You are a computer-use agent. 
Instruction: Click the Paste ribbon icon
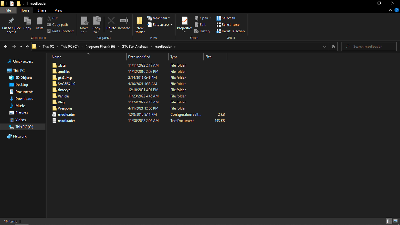pyautogui.click(x=40, y=21)
